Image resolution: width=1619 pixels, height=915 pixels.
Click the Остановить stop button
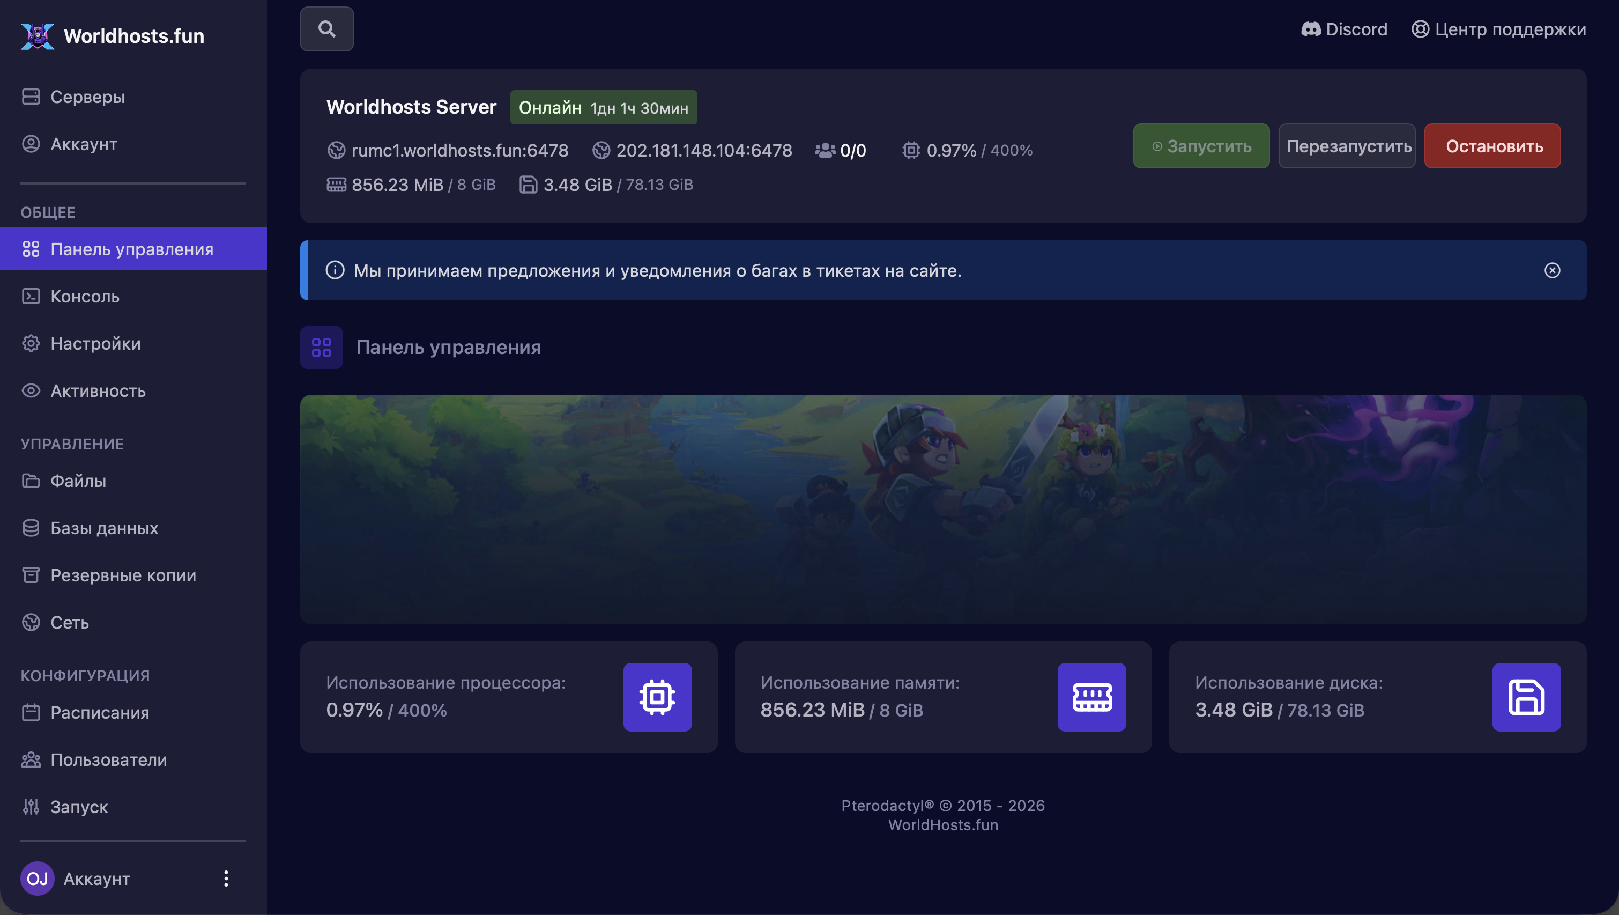click(x=1492, y=146)
